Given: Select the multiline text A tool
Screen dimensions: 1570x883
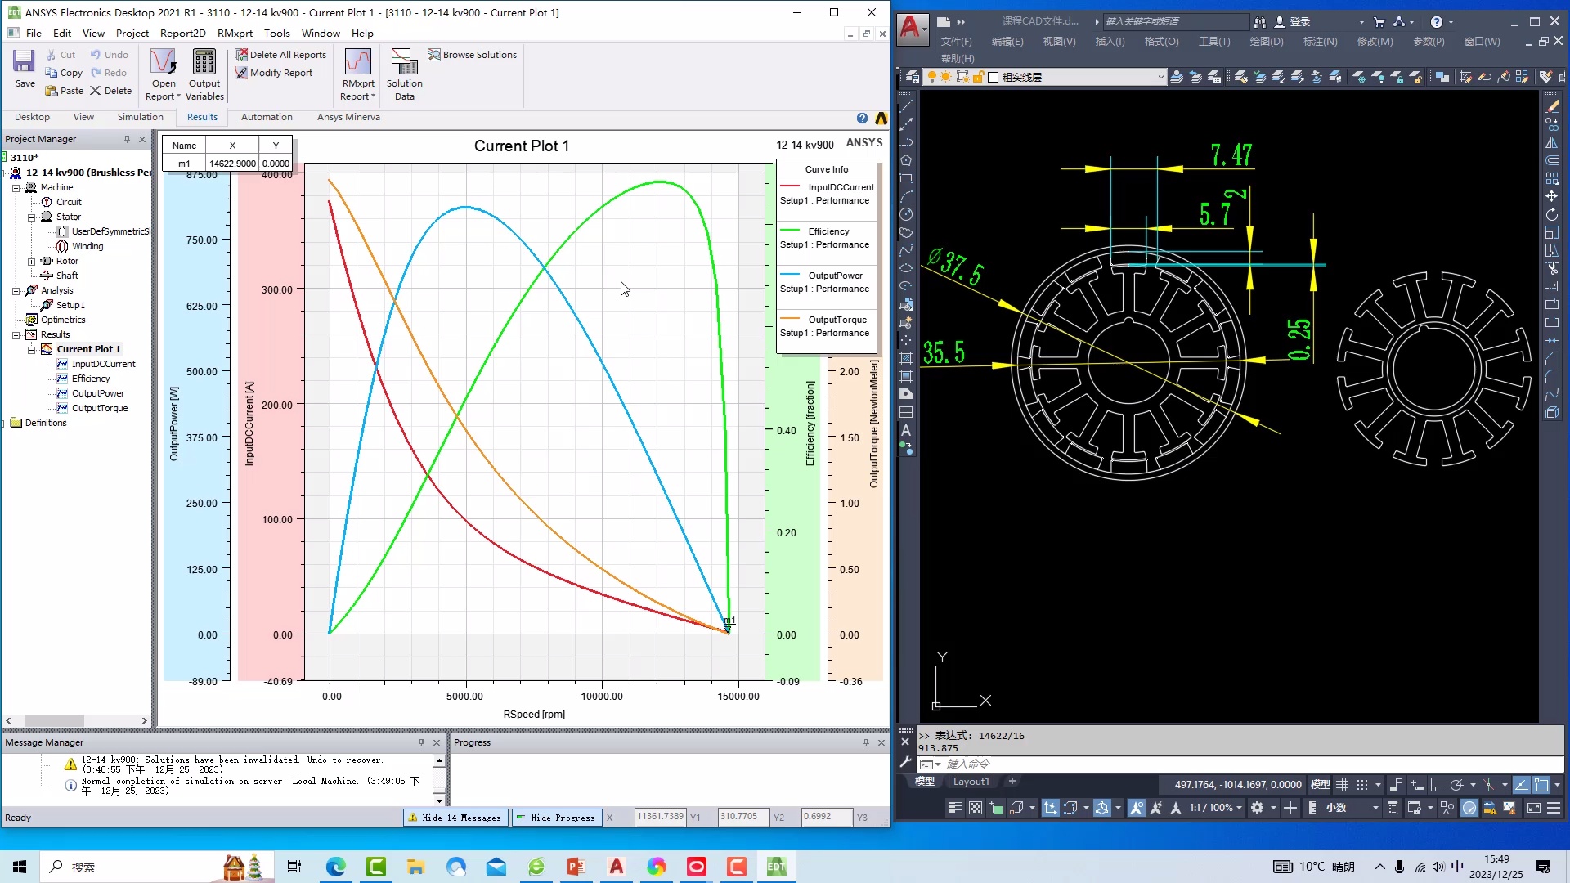Looking at the screenshot, I should 906,430.
